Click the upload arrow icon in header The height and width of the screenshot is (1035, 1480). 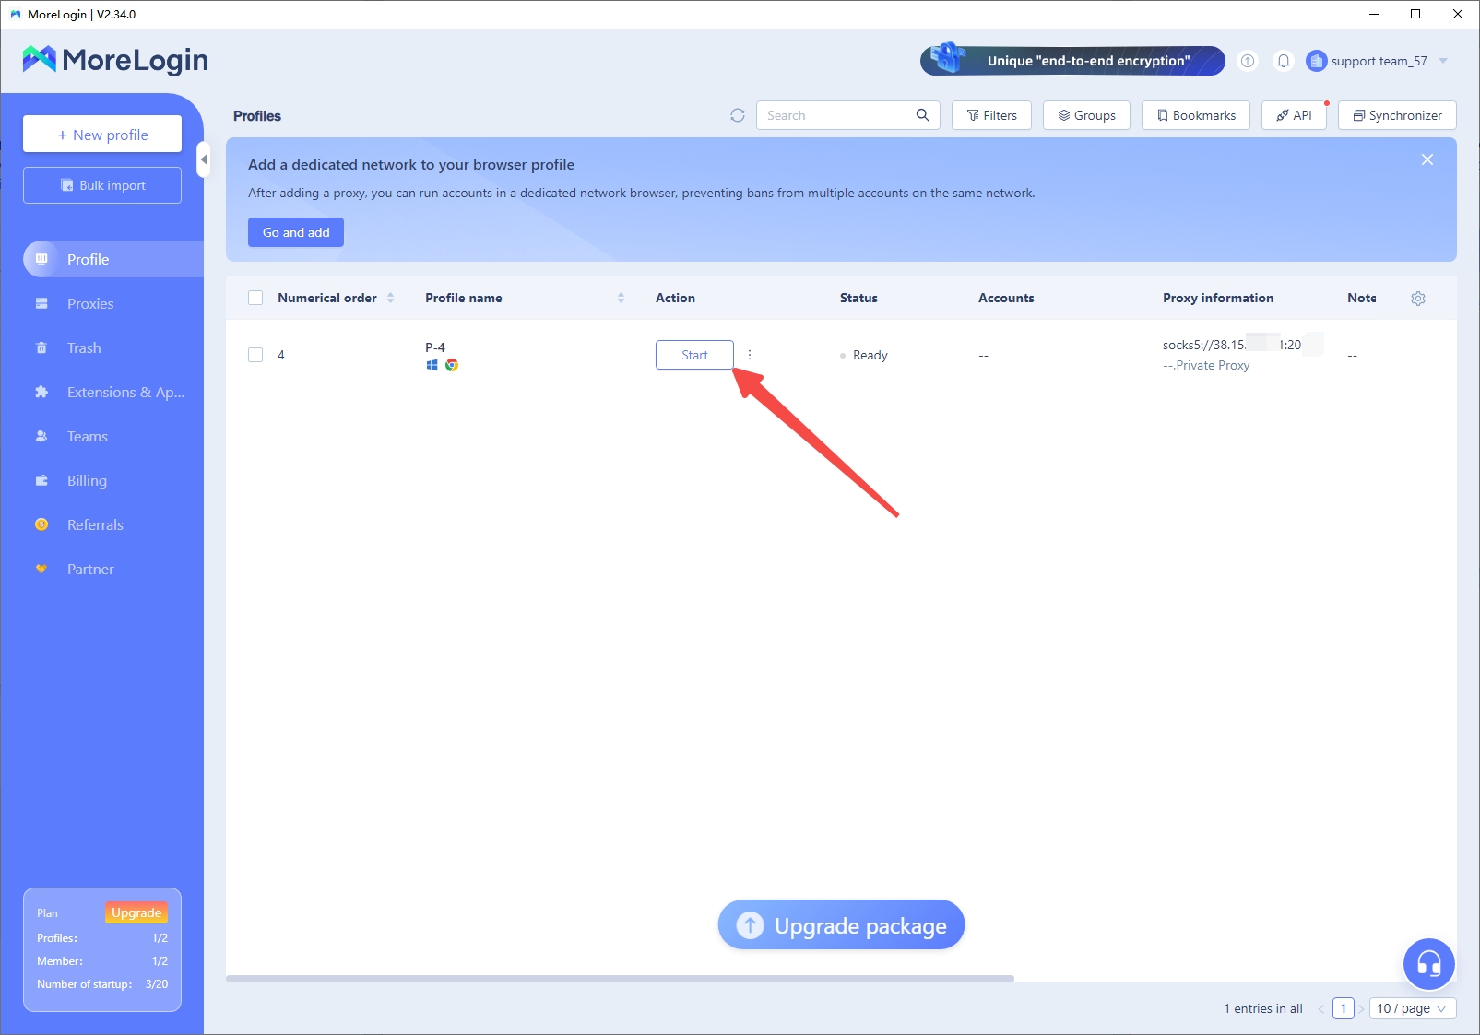click(x=1248, y=61)
